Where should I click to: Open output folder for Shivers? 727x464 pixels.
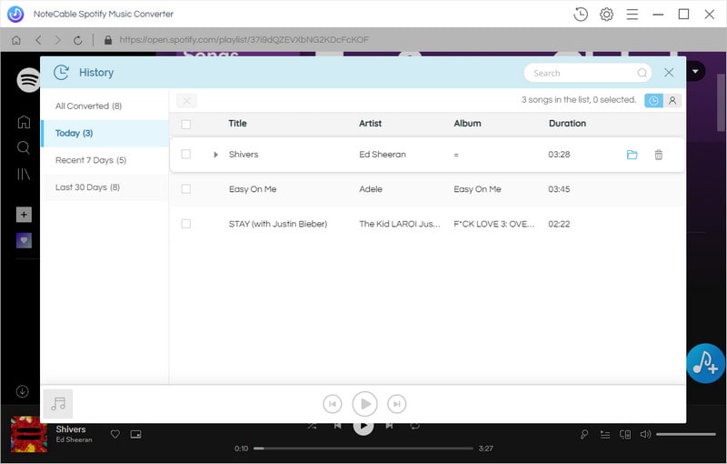[632, 155]
